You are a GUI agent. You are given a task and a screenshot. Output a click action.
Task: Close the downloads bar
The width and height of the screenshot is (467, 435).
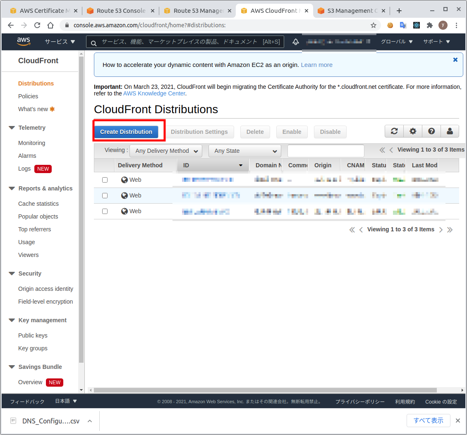458,421
